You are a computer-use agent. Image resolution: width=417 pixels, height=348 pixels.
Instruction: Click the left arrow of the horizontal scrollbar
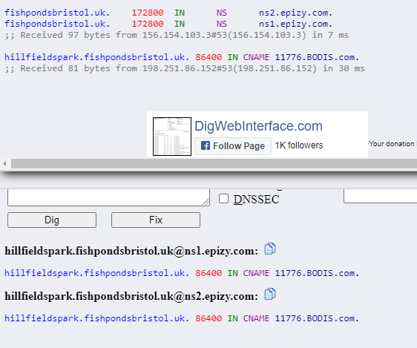coord(4,164)
